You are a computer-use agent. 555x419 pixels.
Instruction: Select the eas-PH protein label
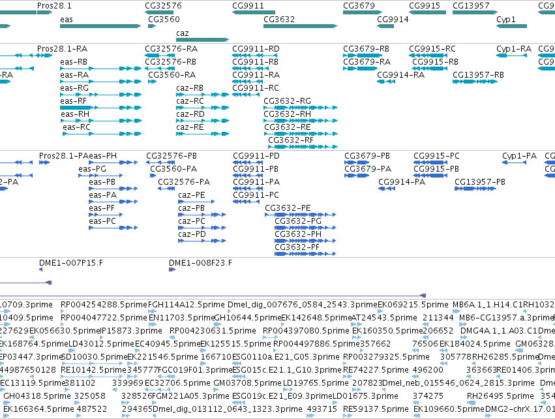click(102, 156)
